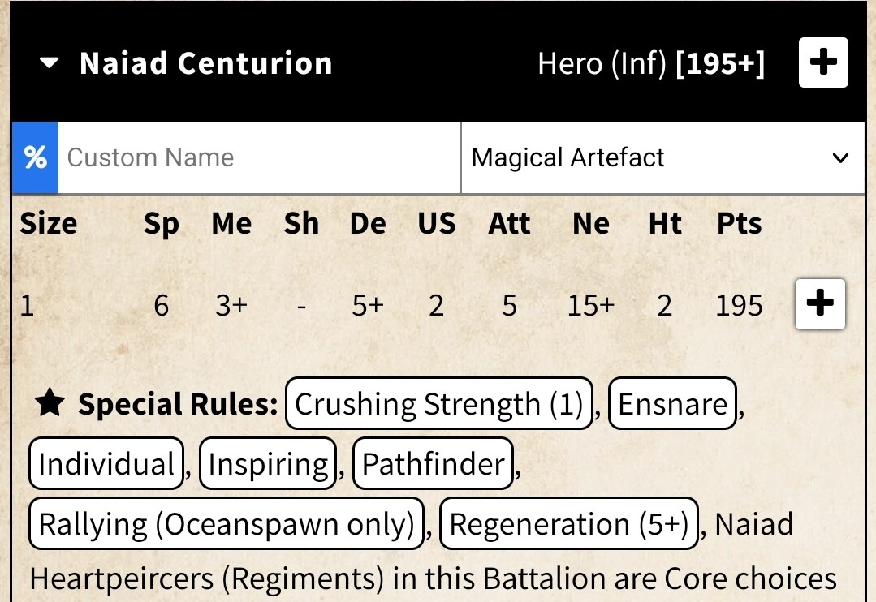Click the Hero (Inf) [195+] label
This screenshot has height=602, width=876.
click(x=651, y=63)
